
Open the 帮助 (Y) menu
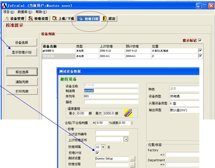point(41,12)
